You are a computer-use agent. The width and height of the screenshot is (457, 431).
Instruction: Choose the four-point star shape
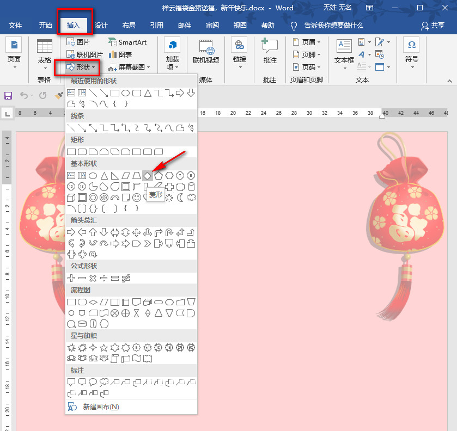coord(93,347)
